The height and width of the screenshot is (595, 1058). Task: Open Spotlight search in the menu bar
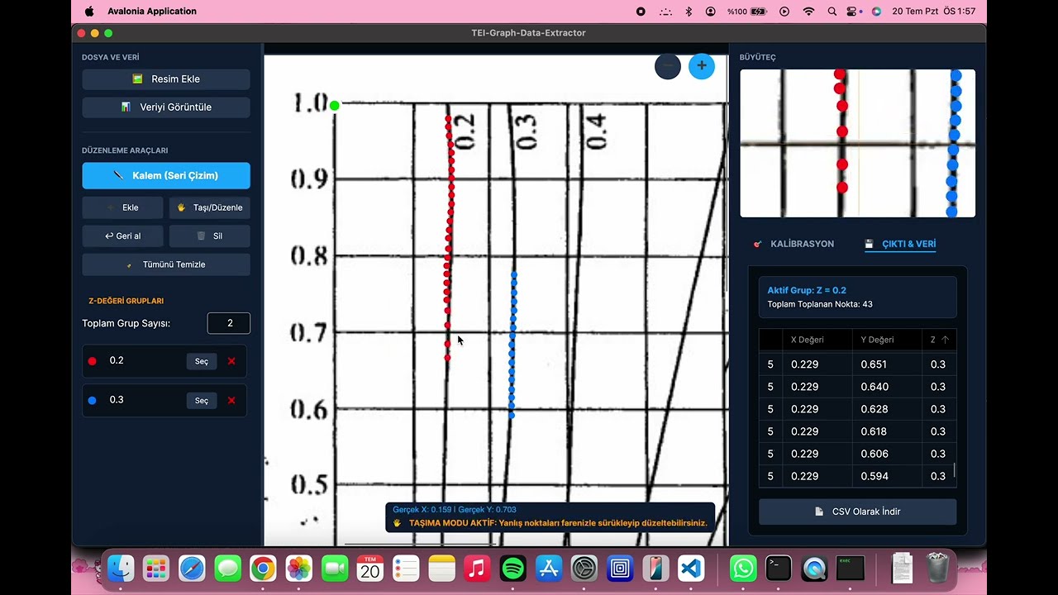(832, 12)
